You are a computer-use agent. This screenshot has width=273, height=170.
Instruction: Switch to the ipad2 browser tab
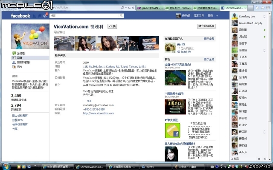pyautogui.click(x=150, y=8)
